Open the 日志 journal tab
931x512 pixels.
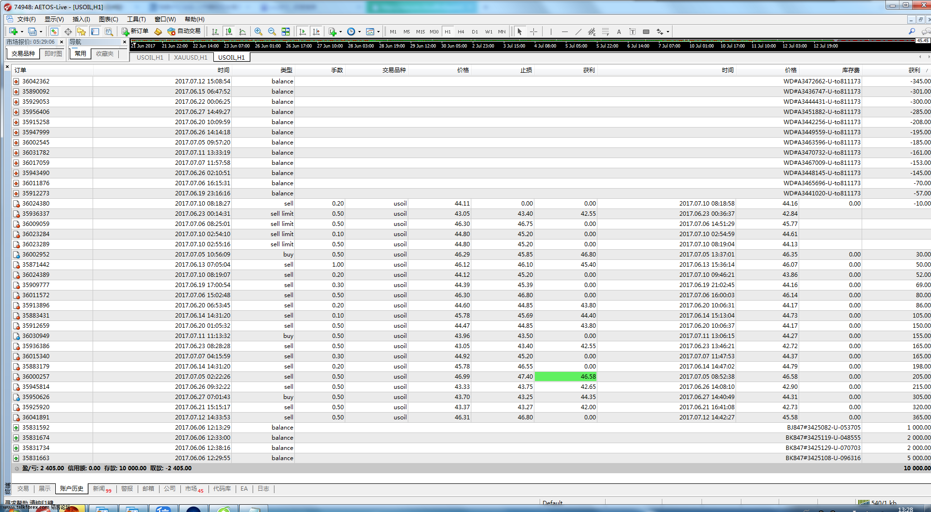pos(263,489)
